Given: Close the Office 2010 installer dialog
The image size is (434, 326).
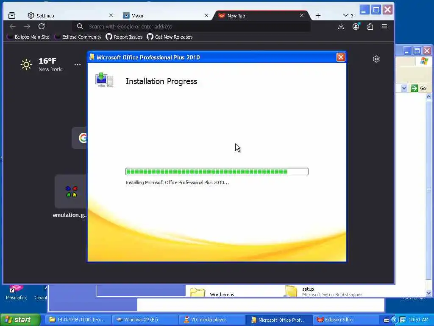Looking at the screenshot, I should (341, 57).
